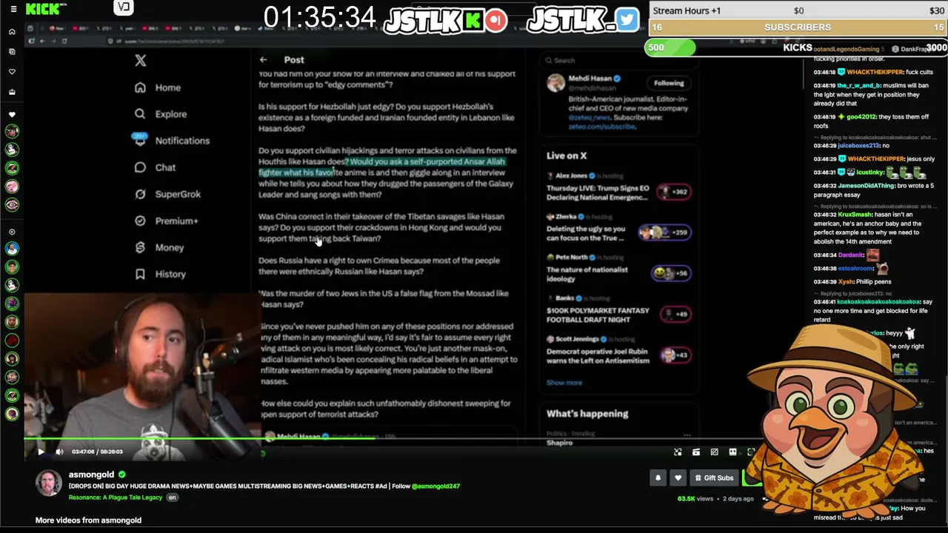
Task: Open Scott Jennings live broadcast
Action: coord(618,351)
